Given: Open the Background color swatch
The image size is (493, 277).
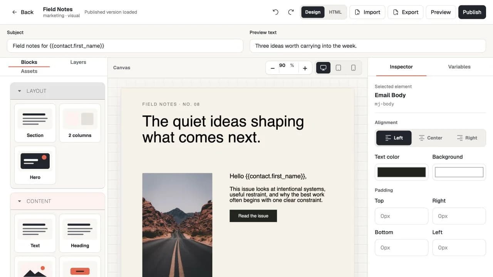Looking at the screenshot, I should 459,172.
